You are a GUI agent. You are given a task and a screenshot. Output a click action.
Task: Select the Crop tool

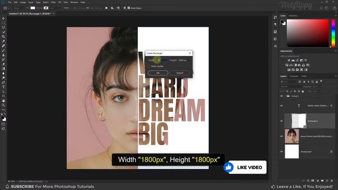coord(3,36)
